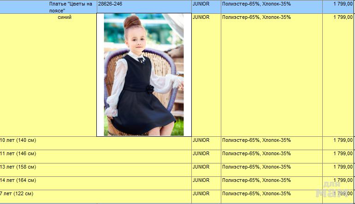Image resolution: width=355 pixels, height=204 pixels.
Task: Select the price cell in the 13 лет row
Action: (343, 167)
